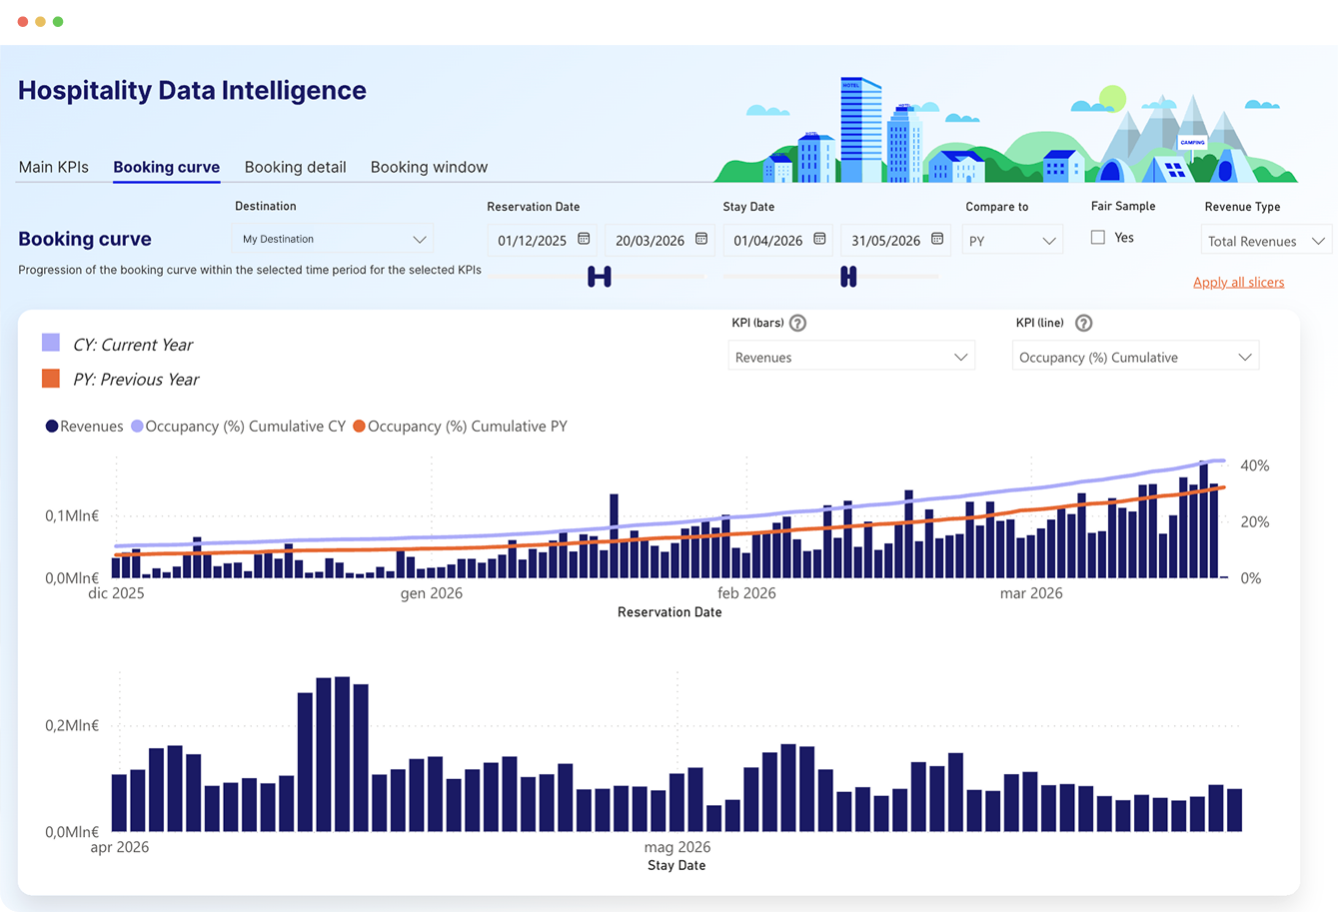Switch to the Main KPIs tab

click(54, 167)
